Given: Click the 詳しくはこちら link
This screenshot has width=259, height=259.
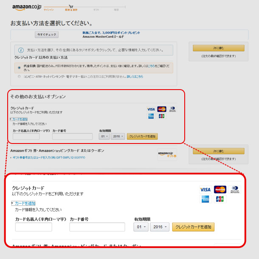Looking at the screenshot, I should [x=135, y=77].
